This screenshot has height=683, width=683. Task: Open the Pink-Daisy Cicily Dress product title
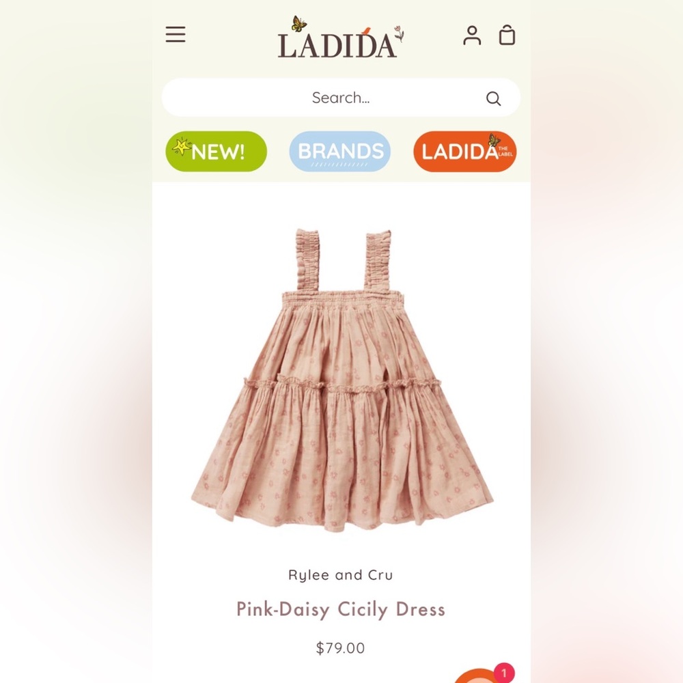pos(341,609)
